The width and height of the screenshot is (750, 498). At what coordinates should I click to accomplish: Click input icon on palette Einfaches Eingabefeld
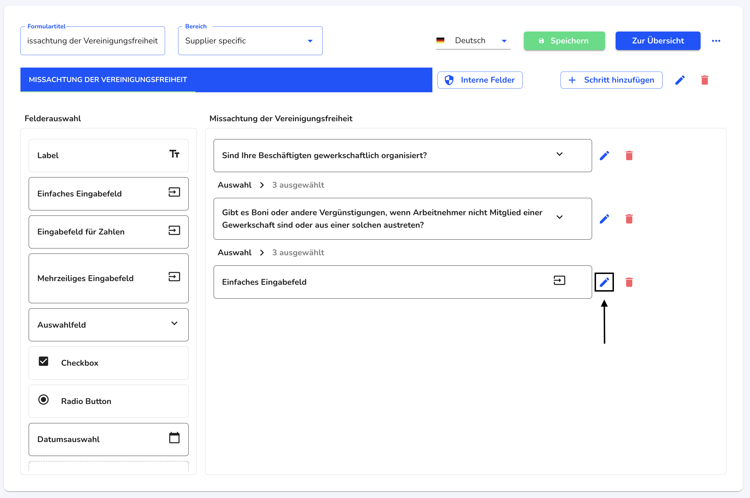point(174,192)
